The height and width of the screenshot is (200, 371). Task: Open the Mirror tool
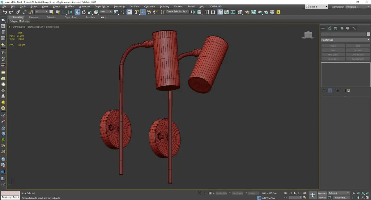pyautogui.click(x=193, y=12)
